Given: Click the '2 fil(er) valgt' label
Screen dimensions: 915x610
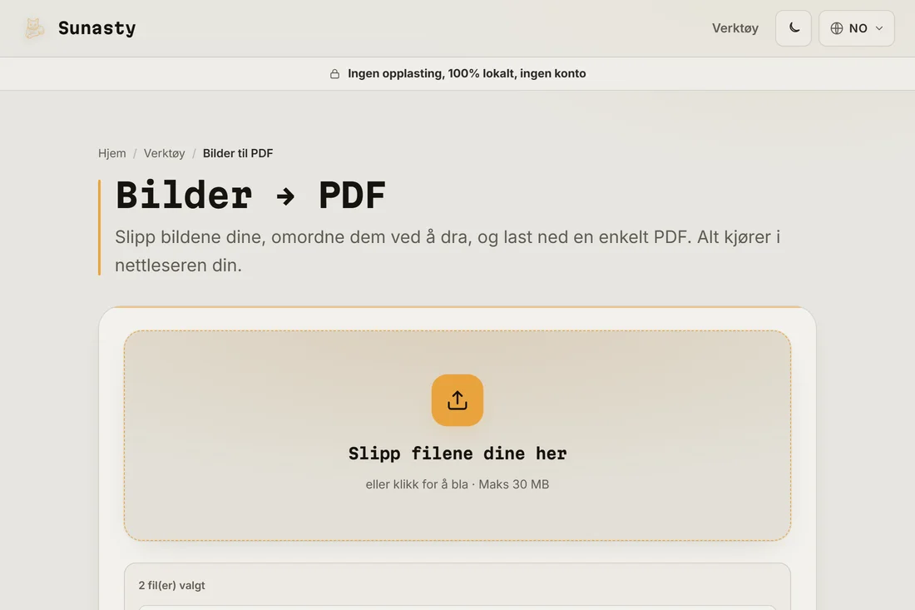Looking at the screenshot, I should (x=171, y=586).
